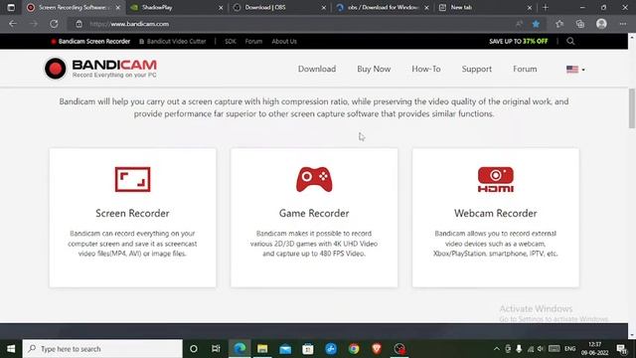Switch to the New tab tab
The image size is (636, 358).
pos(485,7)
